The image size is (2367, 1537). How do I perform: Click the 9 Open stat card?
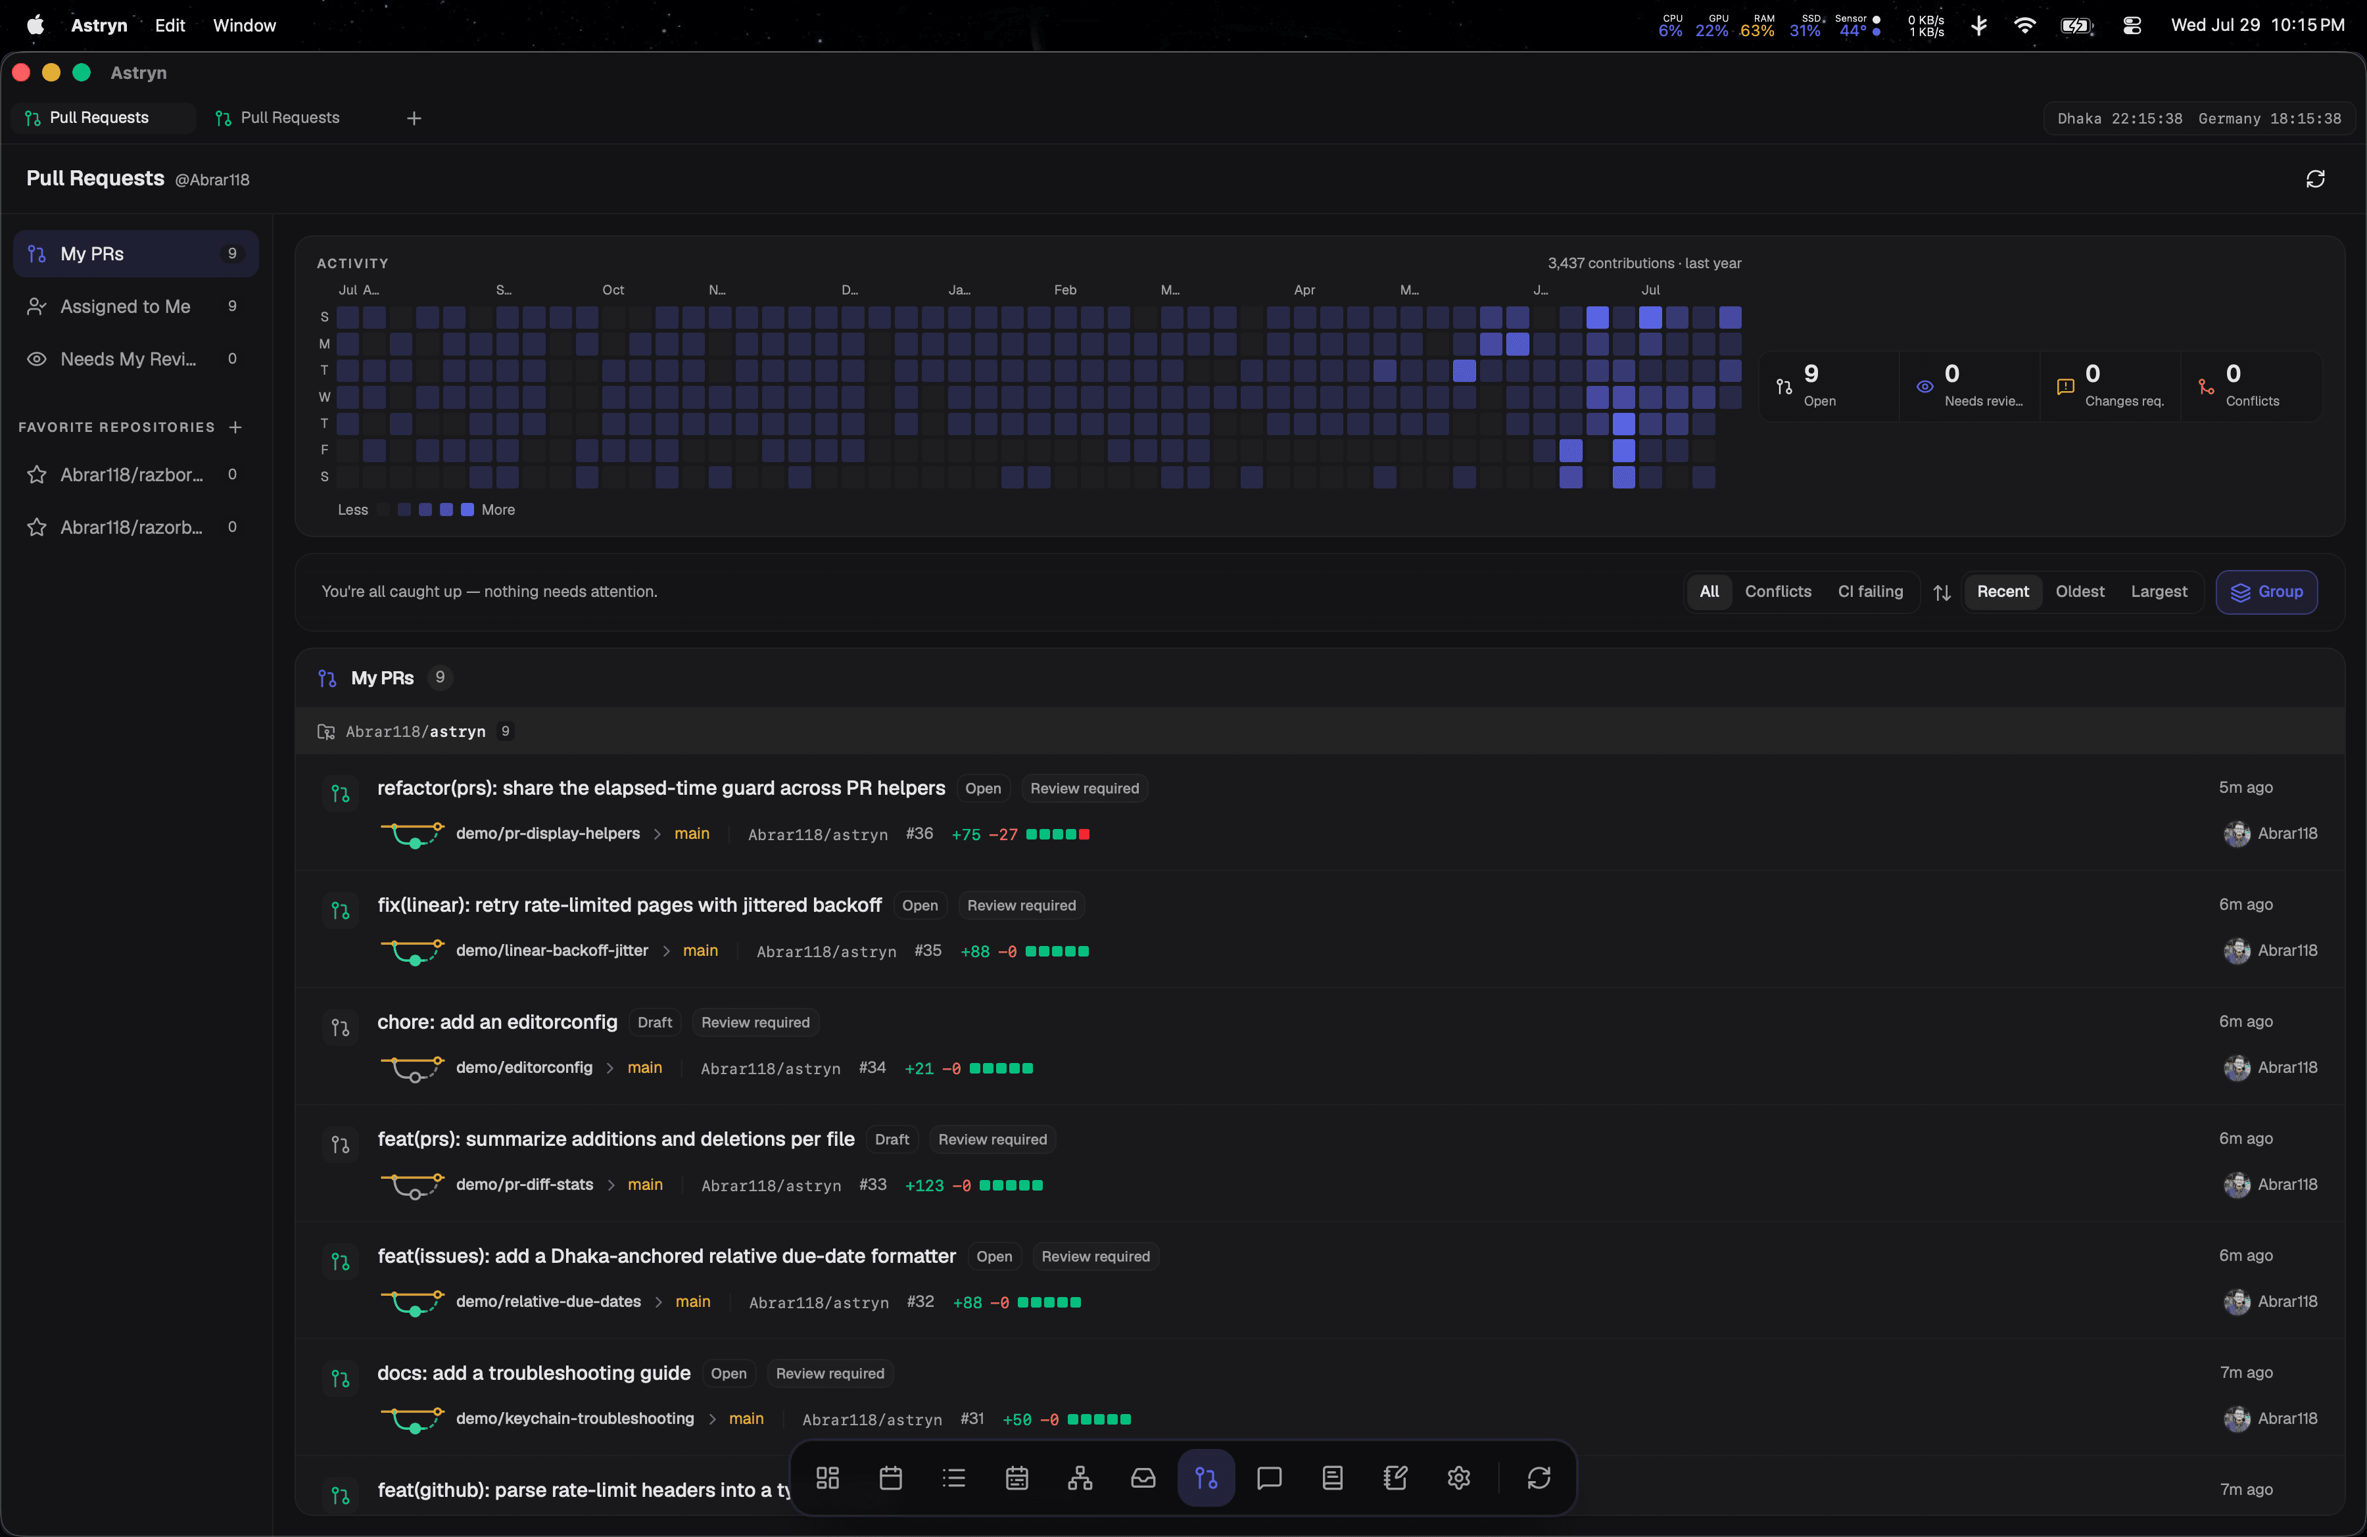click(x=1829, y=387)
